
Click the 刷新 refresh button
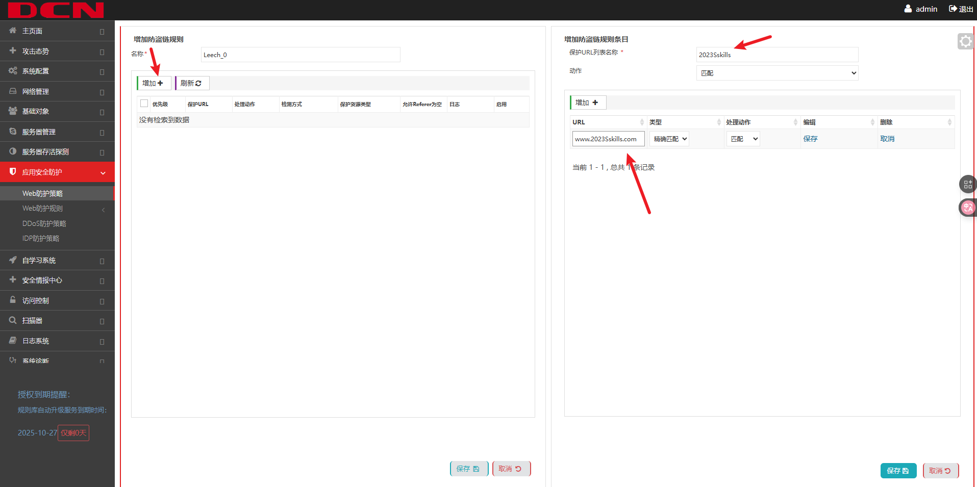192,83
